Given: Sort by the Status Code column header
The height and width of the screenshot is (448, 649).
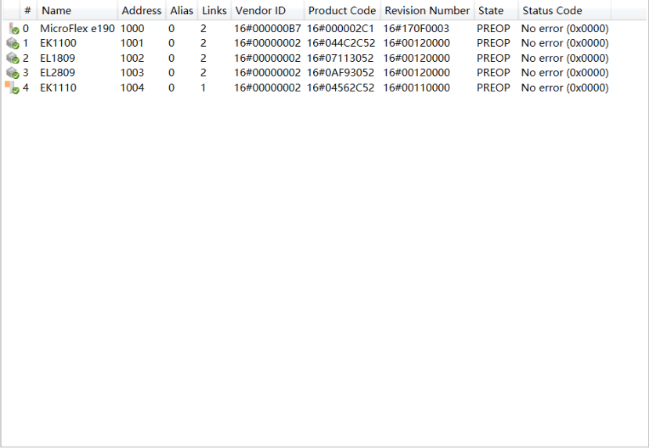Looking at the screenshot, I should point(564,10).
